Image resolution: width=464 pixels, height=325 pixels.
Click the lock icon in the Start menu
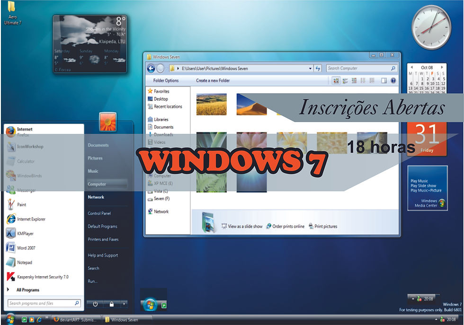pyautogui.click(x=112, y=304)
